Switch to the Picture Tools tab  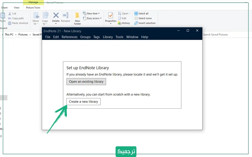pos(33,8)
